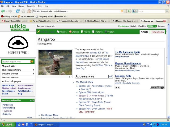
Task: Click the Kangaroo - Muppet taskbar button
Action: click(x=46, y=125)
